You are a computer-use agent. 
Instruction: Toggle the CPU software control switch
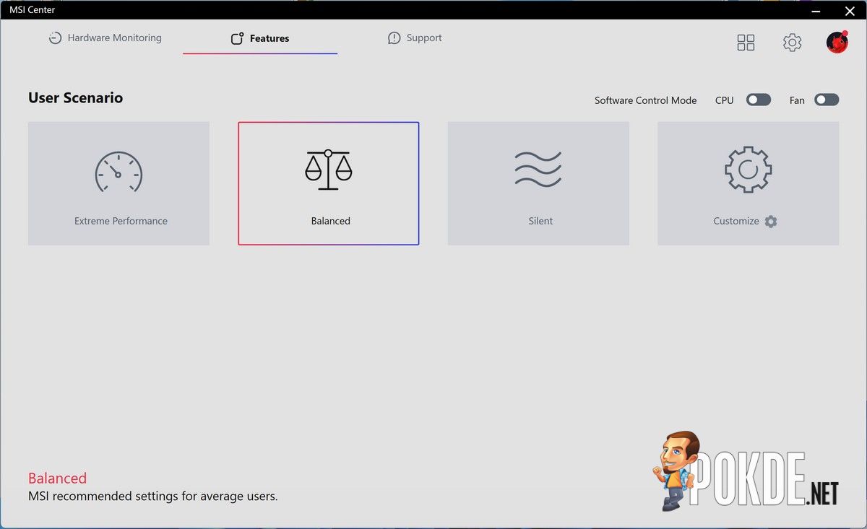point(759,100)
